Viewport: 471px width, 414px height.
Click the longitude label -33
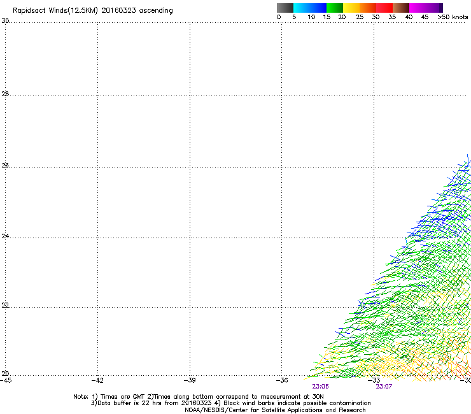[x=374, y=380]
